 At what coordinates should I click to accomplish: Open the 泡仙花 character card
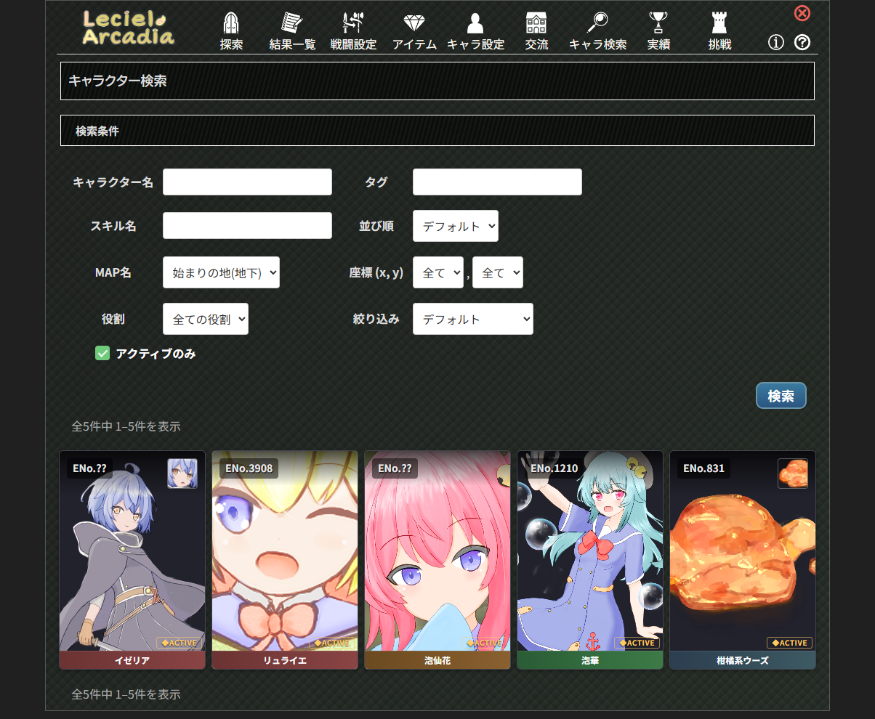tap(437, 560)
